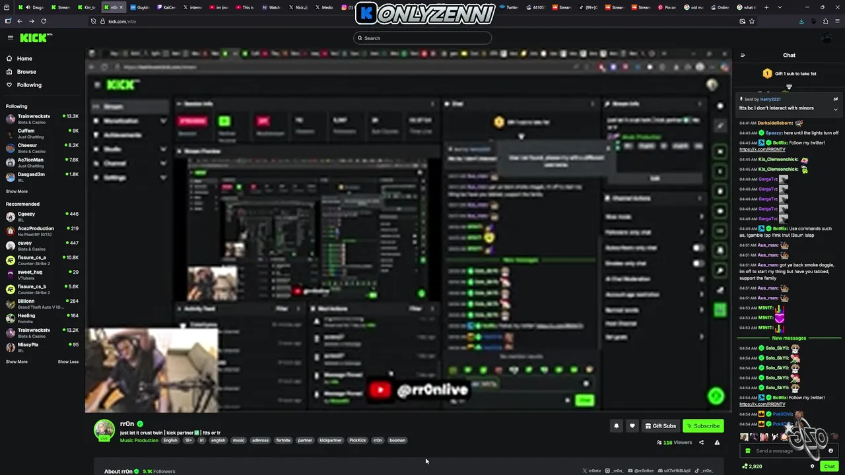Screen dimensions: 845x475
Task: Click the 2,920 channel points counter
Action: pos(752,466)
